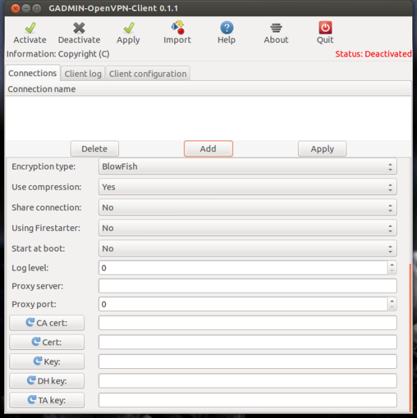Increase Log level with up arrow

click(392, 265)
